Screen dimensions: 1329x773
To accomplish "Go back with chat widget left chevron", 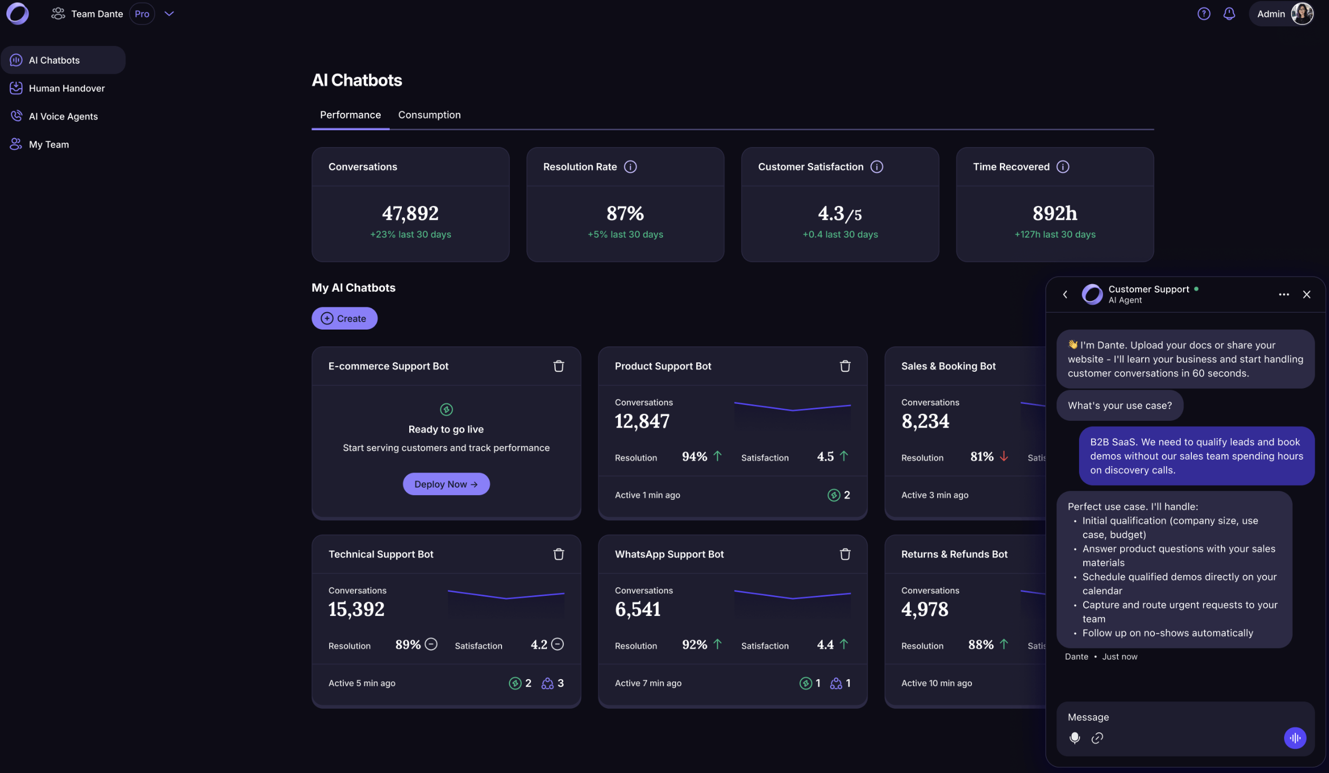I will 1065,294.
